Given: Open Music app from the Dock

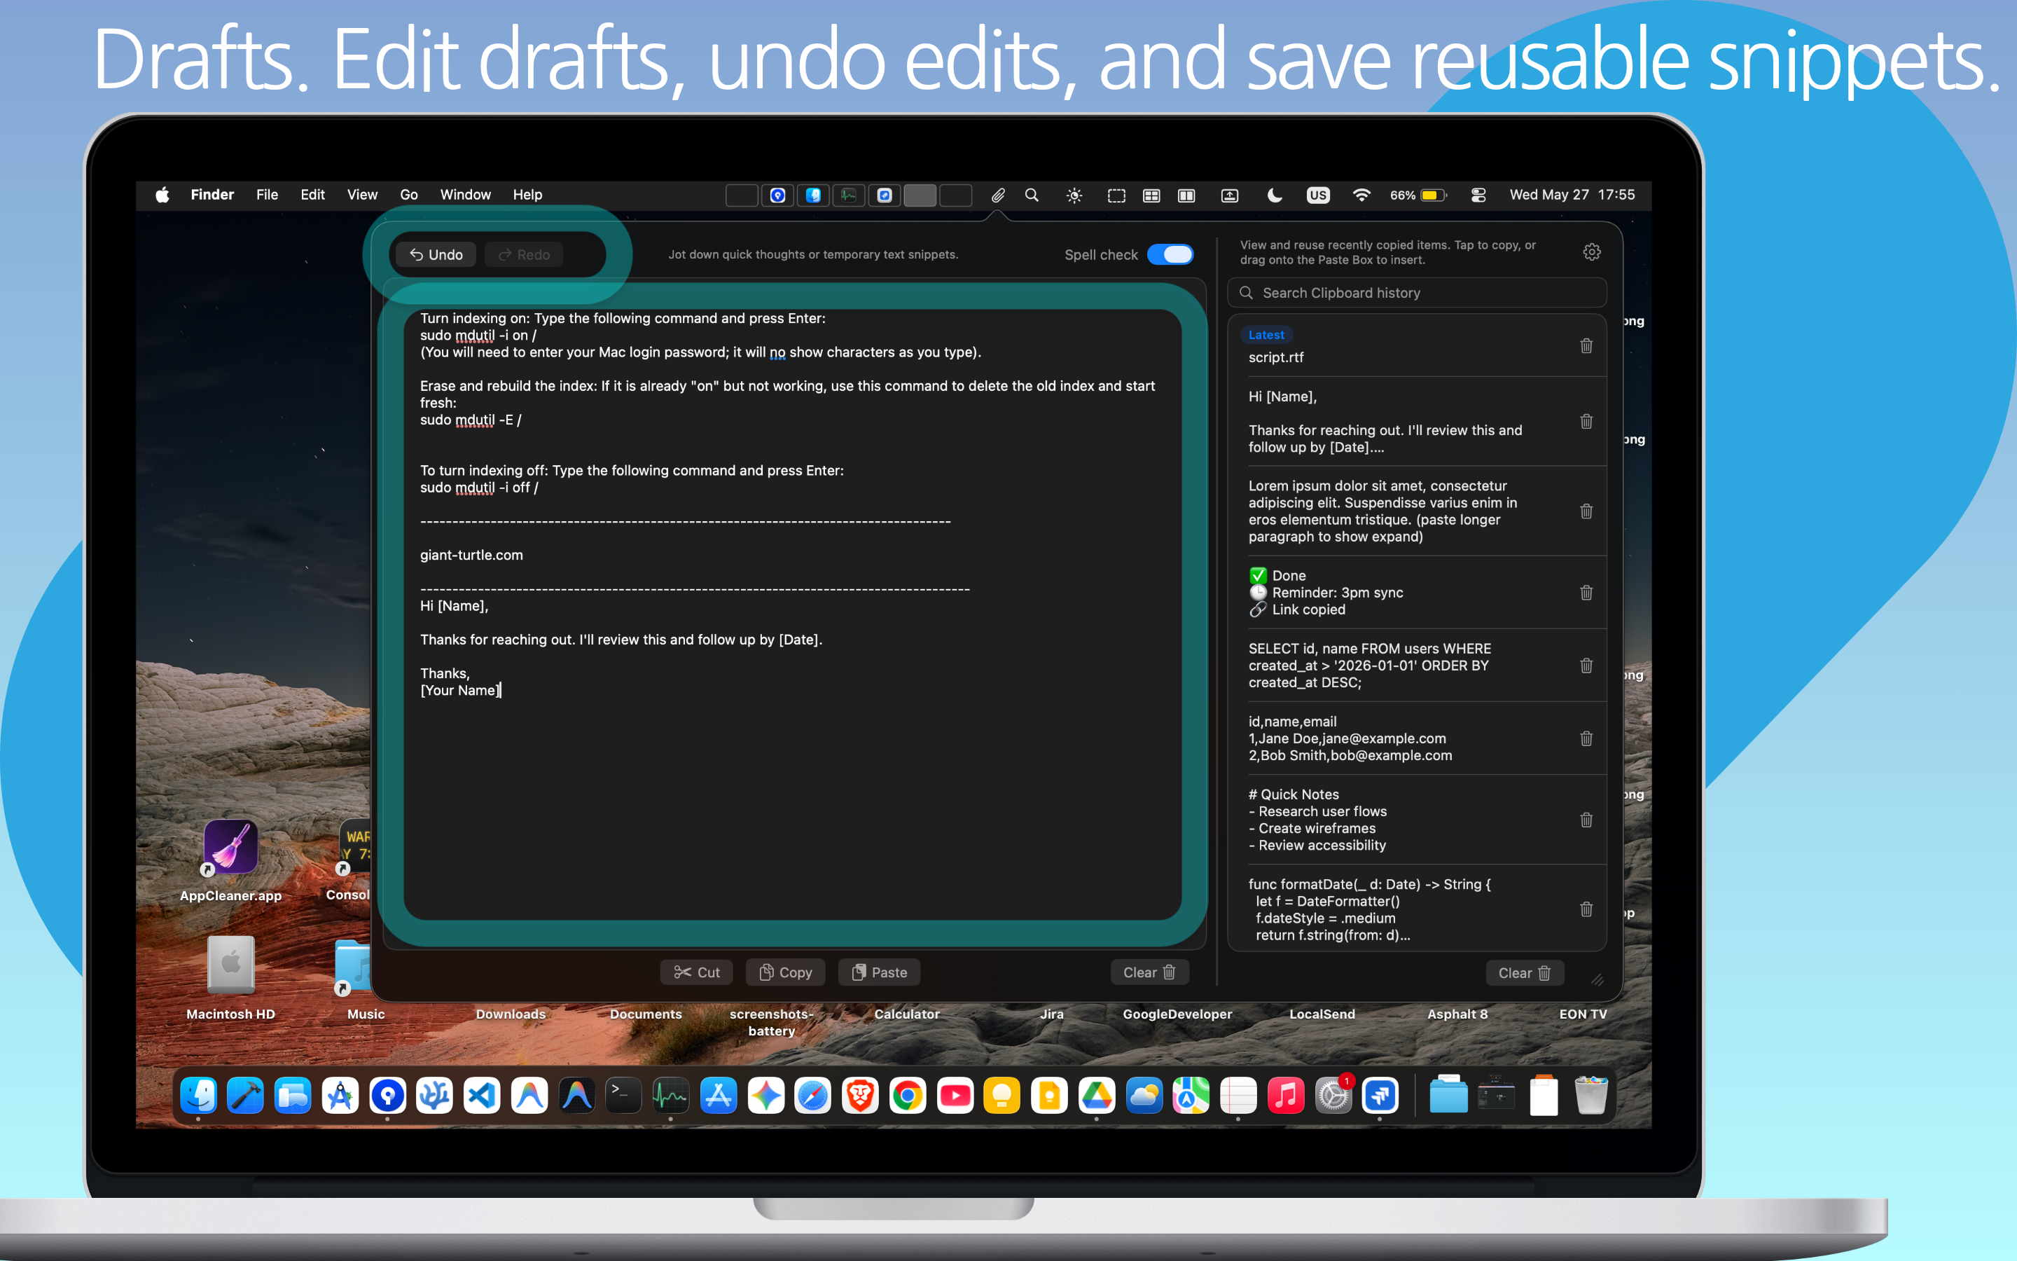Looking at the screenshot, I should tap(1286, 1096).
